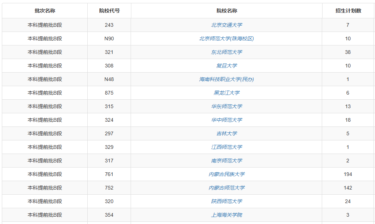The height and width of the screenshot is (224, 375).
Task: Open the 上海海关学院 link
Action: pos(226,215)
